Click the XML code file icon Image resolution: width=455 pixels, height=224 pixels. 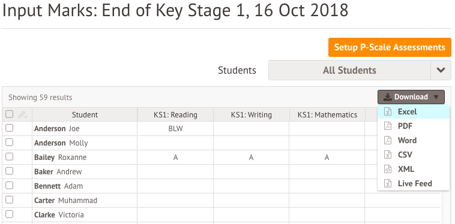point(388,169)
